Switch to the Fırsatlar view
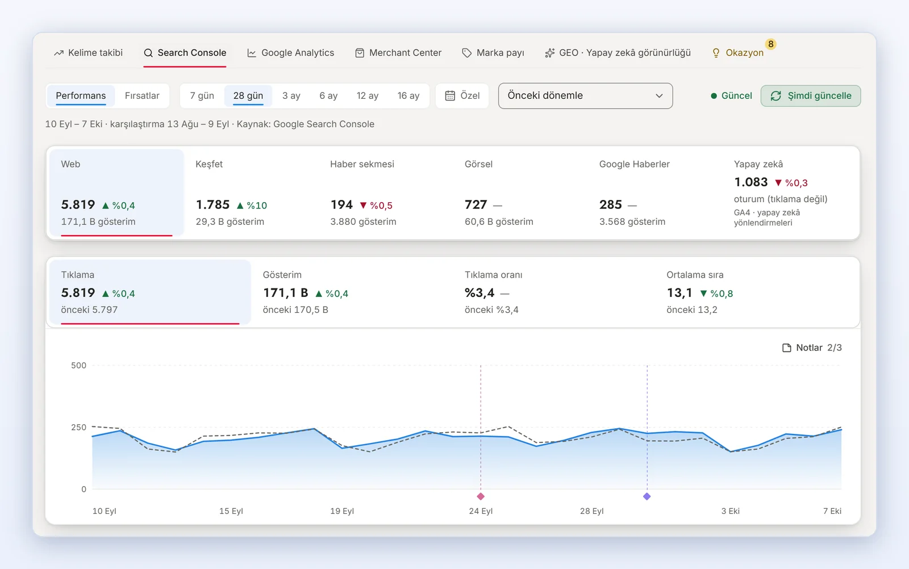The height and width of the screenshot is (569, 909). pyautogui.click(x=142, y=96)
